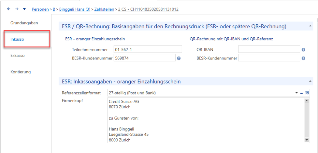Collapse ESR / QR-Rechnung Basisangaben section

coord(310,26)
